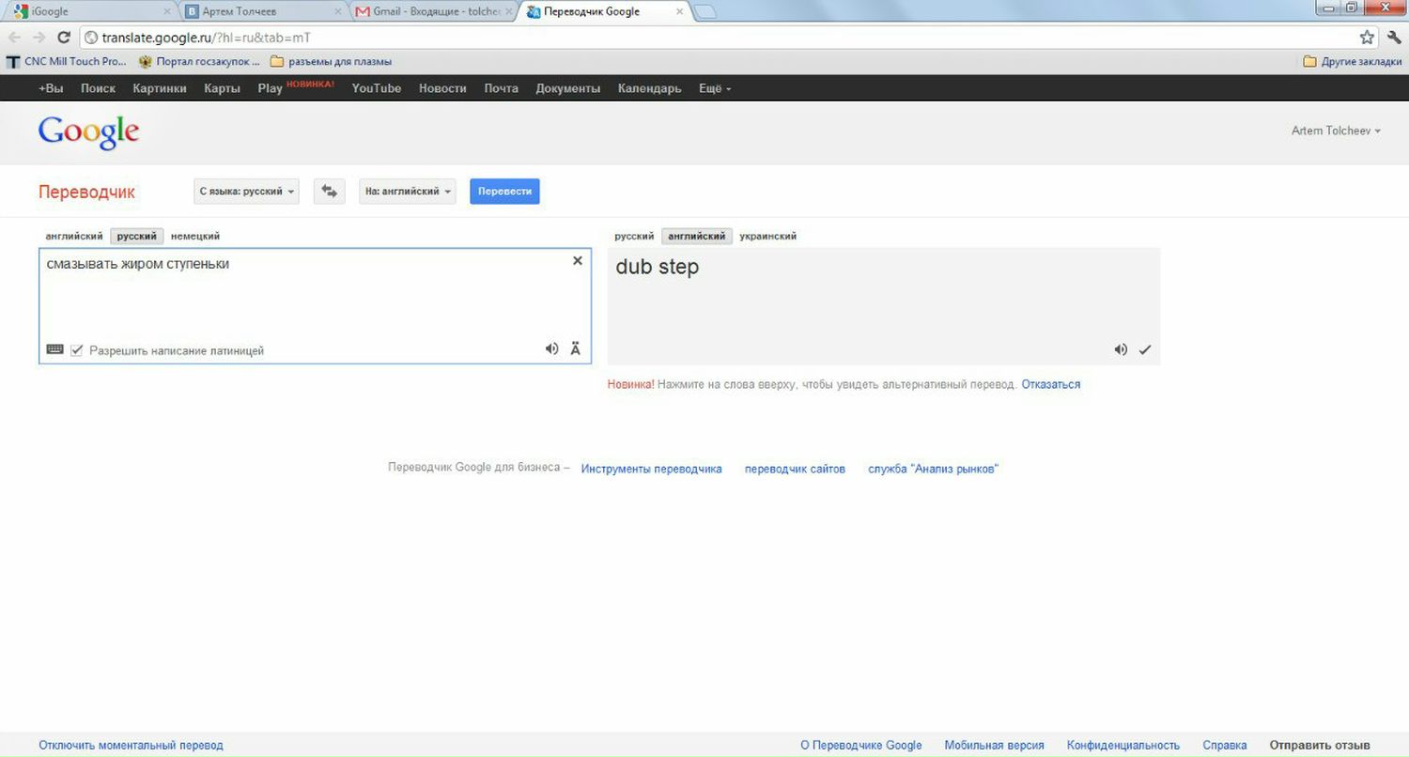Viewport: 1409px width, 757px height.
Task: Click the swap languages arrows icon
Action: tap(329, 191)
